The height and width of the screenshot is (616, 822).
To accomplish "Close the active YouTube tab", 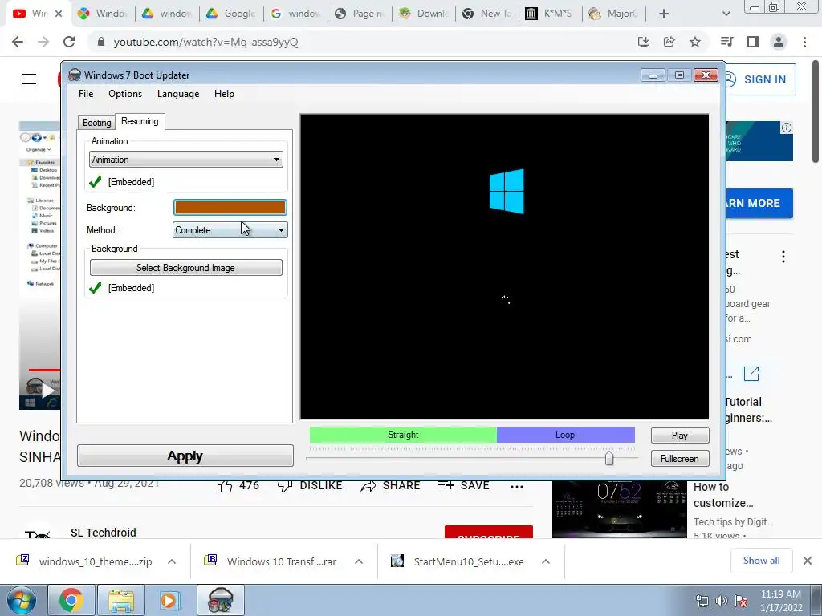I will point(59,14).
